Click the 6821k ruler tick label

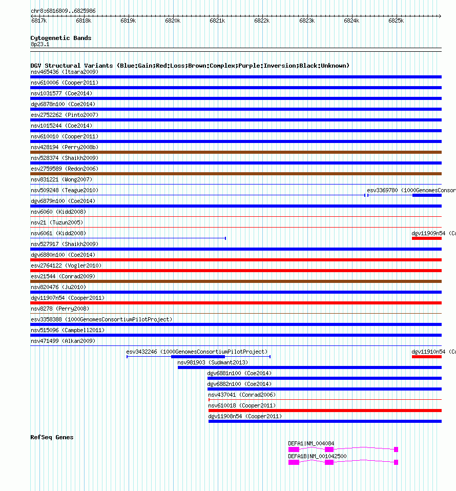coord(217,21)
